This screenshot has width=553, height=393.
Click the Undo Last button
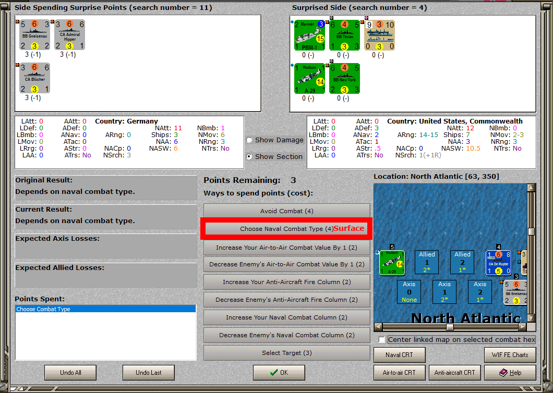(149, 373)
